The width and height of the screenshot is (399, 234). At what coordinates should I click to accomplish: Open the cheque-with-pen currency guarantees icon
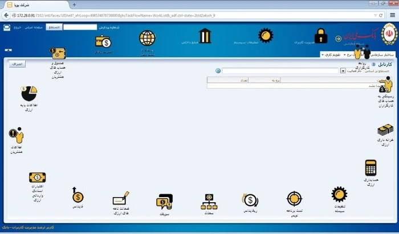coord(121,198)
